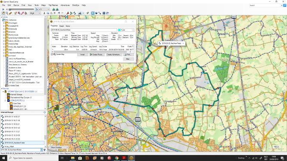Select the Zoom magnifier tool

[x=7, y=13]
